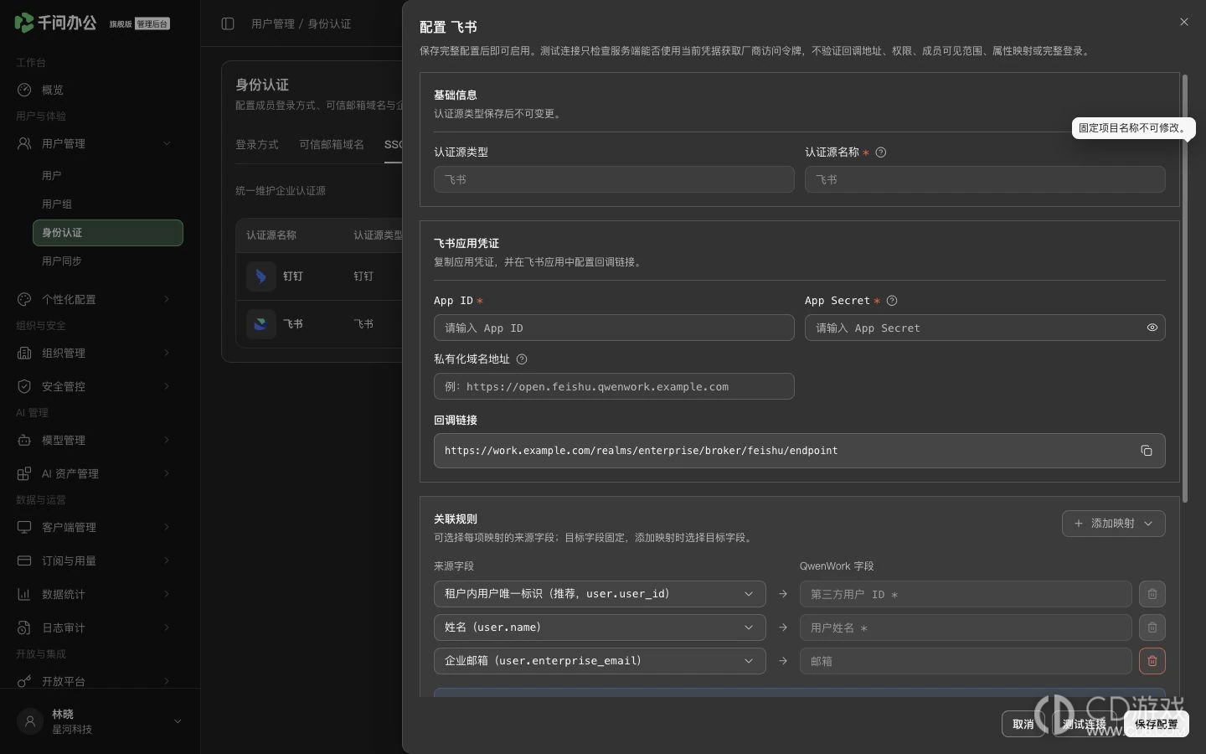Click the dialog's vertical scrollbar
Image resolution: width=1206 pixels, height=754 pixels.
point(1184,288)
